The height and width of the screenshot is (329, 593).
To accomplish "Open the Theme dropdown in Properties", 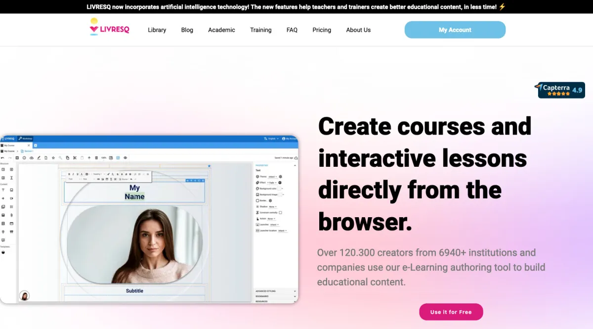I will tap(272, 177).
